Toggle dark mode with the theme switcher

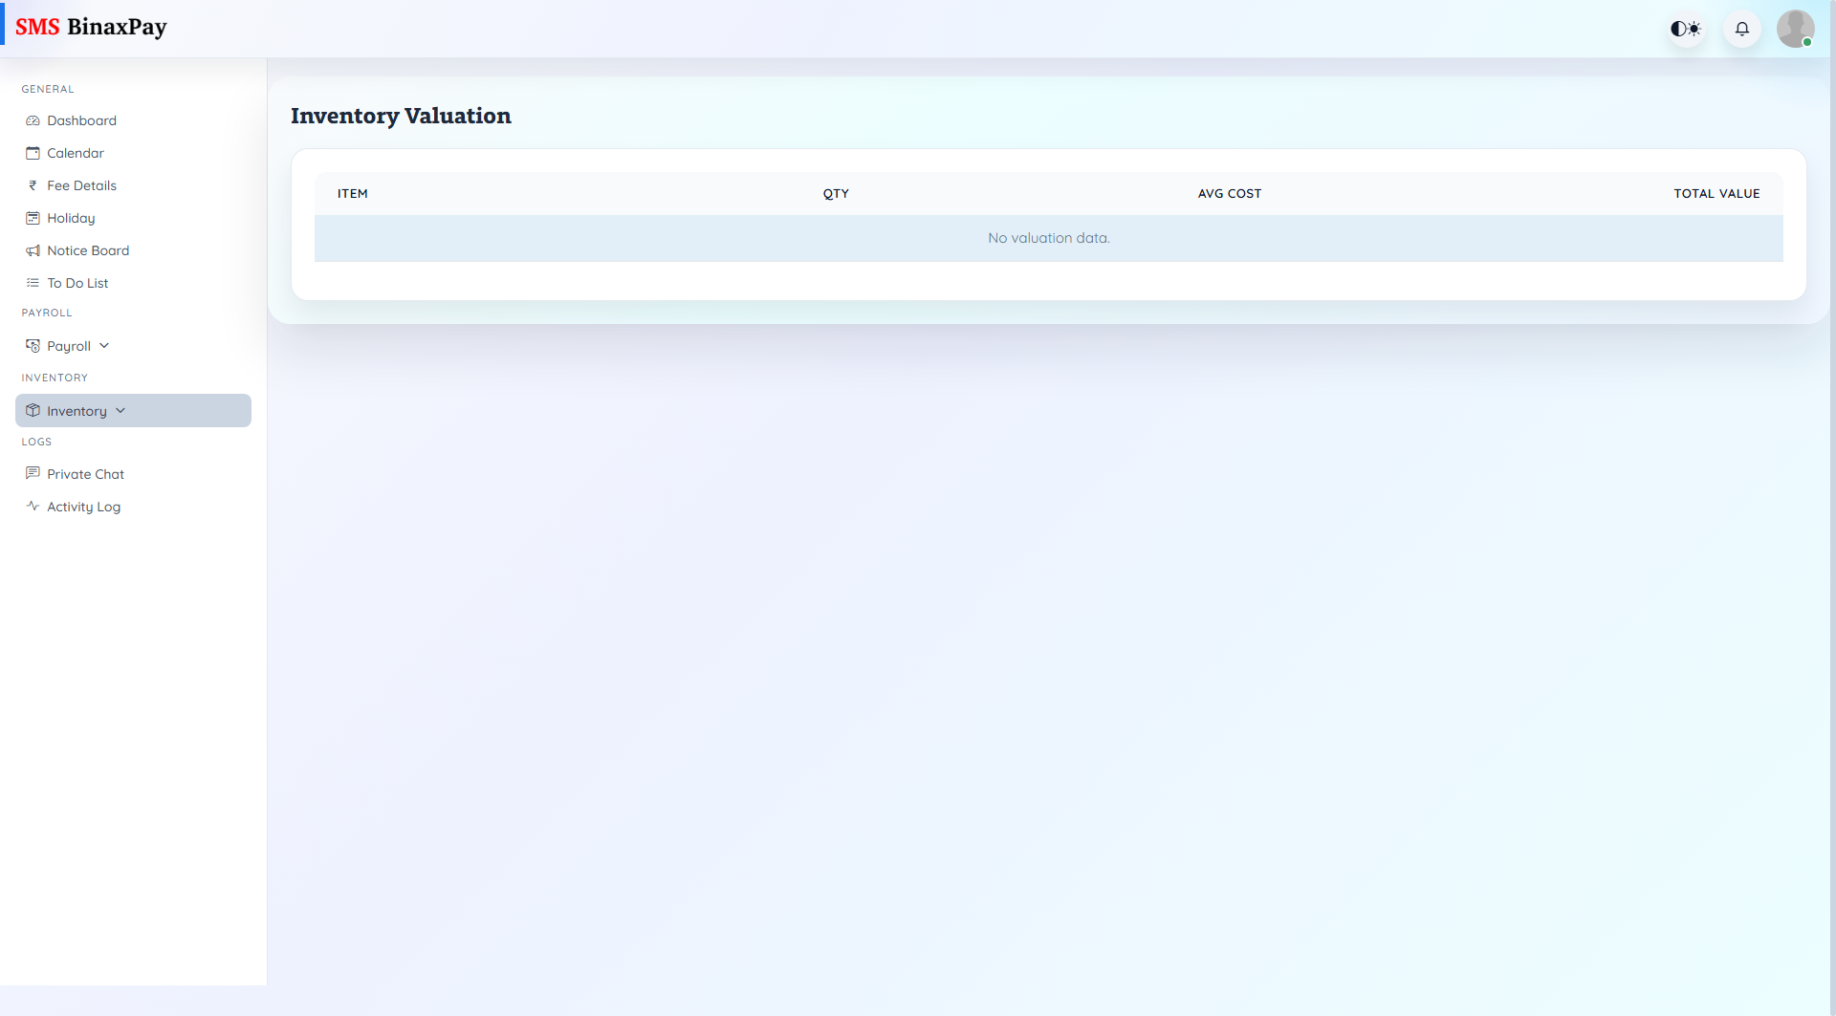(1685, 29)
